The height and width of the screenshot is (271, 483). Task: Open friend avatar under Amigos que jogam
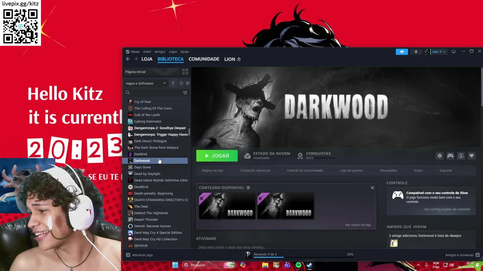tap(394, 243)
